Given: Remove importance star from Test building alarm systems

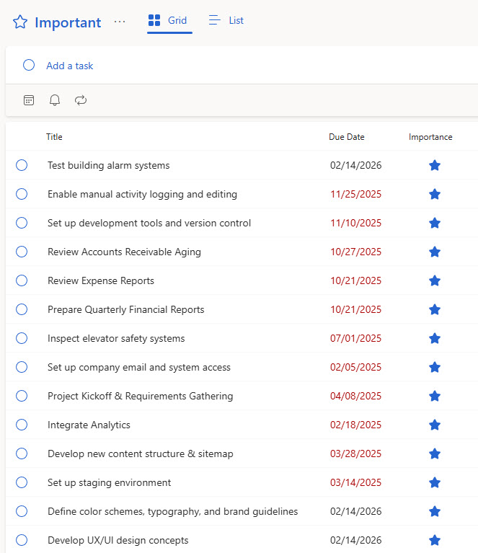Looking at the screenshot, I should [x=434, y=165].
